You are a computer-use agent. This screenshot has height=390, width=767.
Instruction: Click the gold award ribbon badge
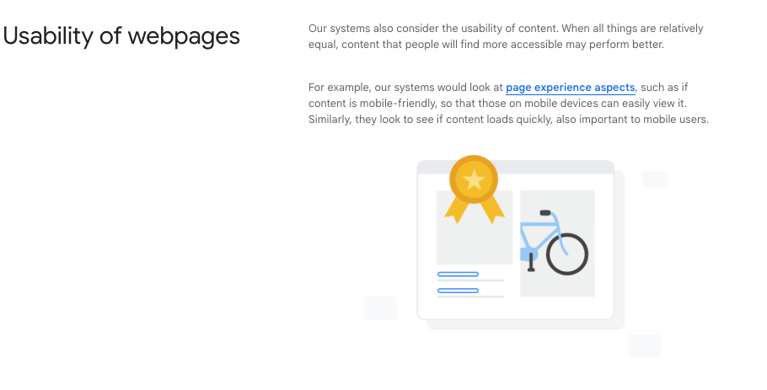(x=475, y=181)
